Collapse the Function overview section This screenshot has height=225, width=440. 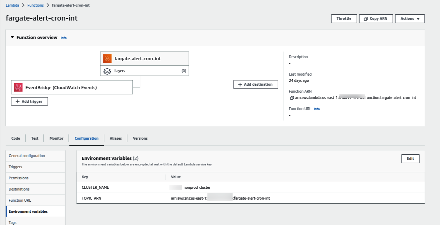pos(12,37)
